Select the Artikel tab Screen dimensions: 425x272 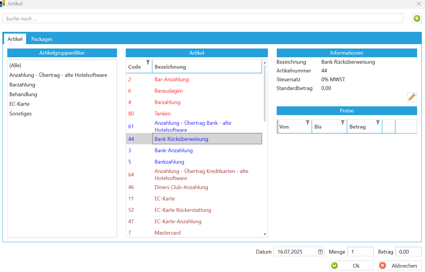point(15,39)
